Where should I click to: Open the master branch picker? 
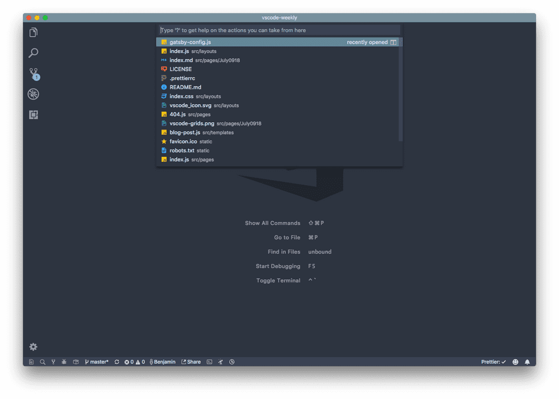click(97, 362)
